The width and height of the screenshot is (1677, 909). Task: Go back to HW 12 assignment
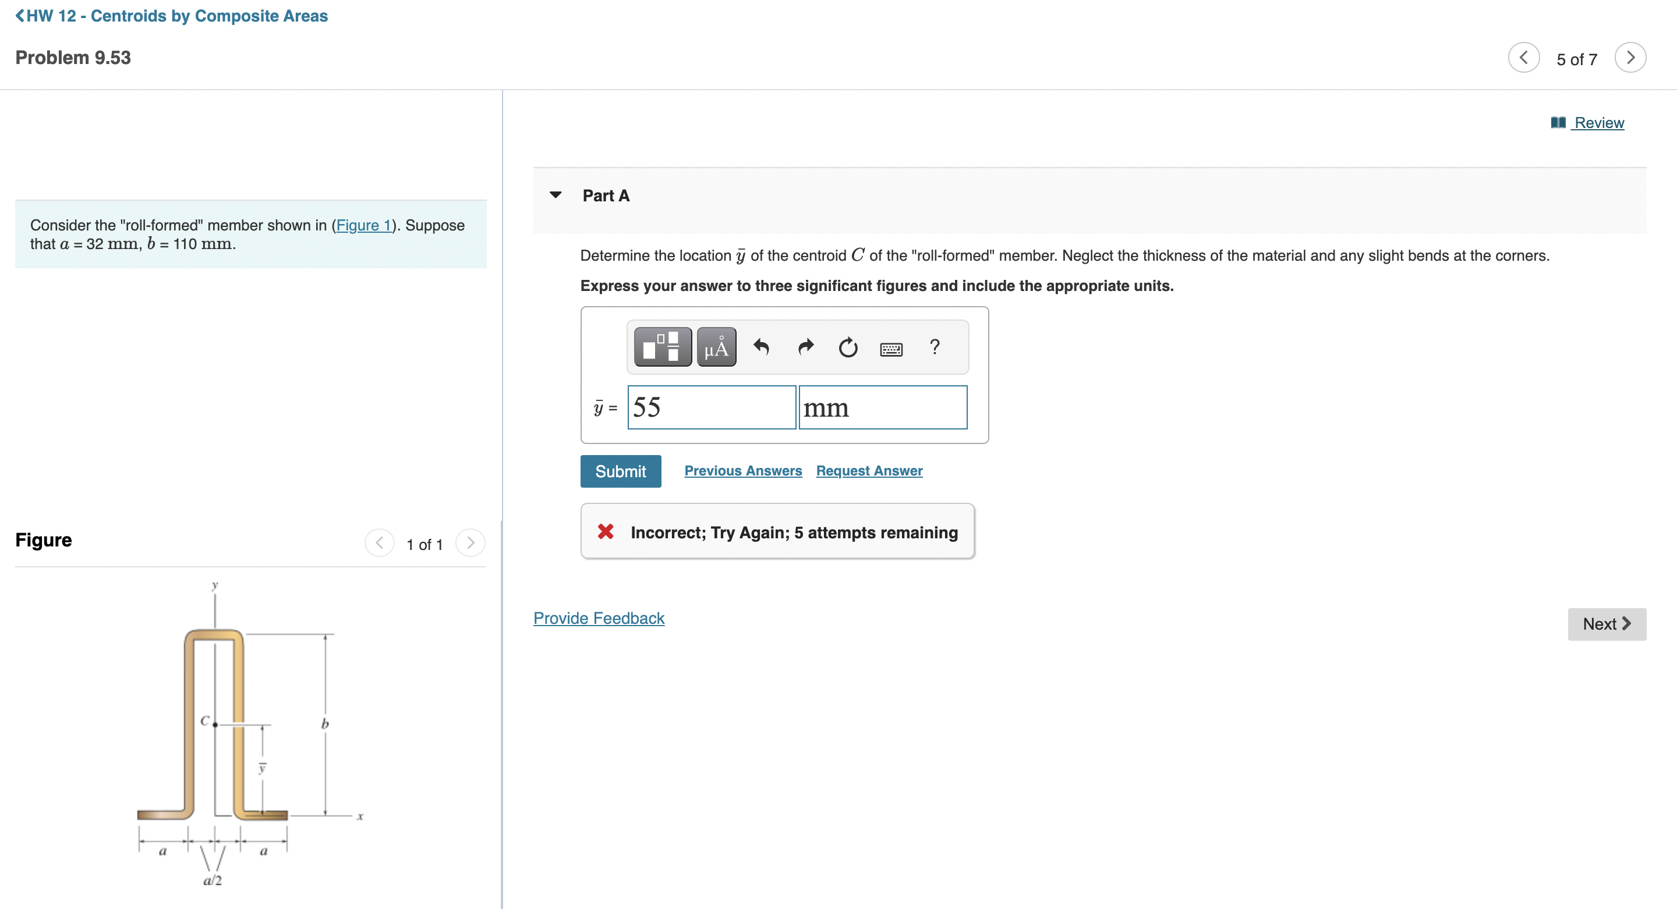coord(171,16)
